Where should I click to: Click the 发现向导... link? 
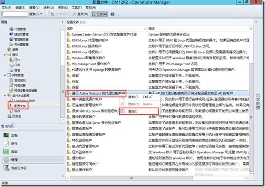click(x=9, y=126)
